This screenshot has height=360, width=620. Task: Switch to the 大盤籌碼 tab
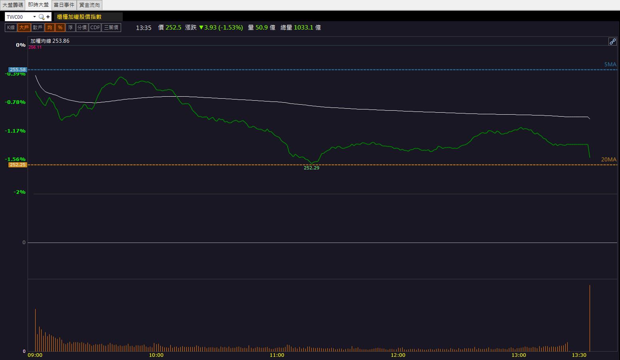[13, 5]
